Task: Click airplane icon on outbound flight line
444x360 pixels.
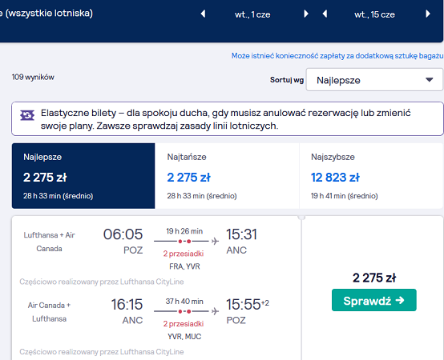Action: 216,241
